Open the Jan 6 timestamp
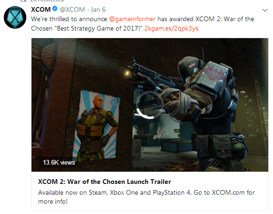The image size is (273, 214). coord(98,9)
